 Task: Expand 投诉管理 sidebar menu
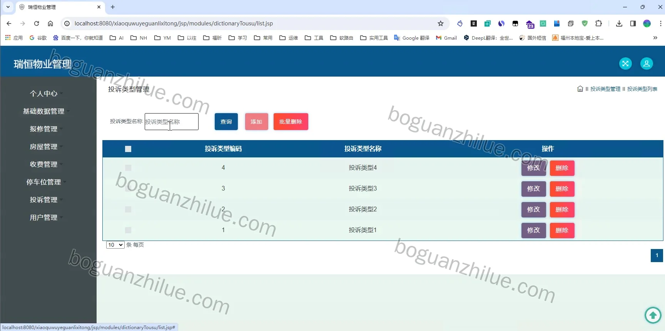(44, 200)
